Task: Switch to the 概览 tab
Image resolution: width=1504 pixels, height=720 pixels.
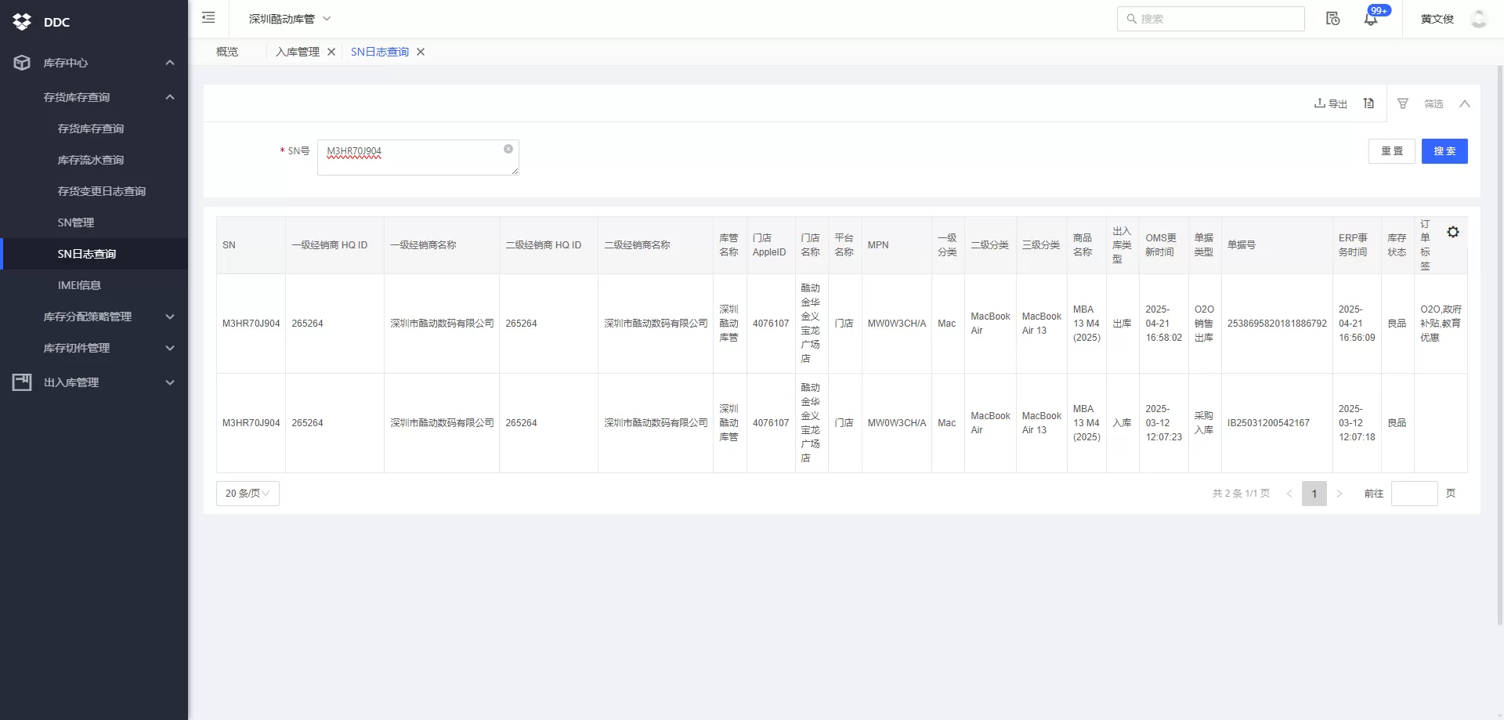Action: (227, 52)
